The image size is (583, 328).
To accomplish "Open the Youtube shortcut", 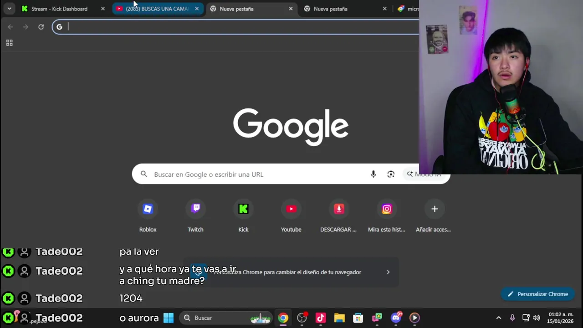I will (291, 216).
